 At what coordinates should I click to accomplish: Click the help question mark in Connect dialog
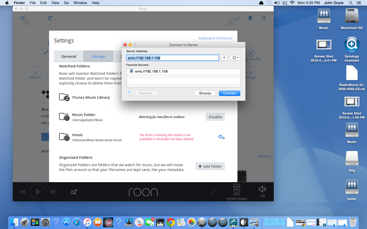(129, 93)
